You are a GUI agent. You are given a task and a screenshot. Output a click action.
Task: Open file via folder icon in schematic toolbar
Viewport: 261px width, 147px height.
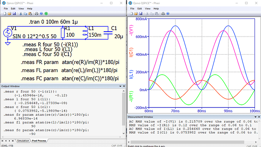9,14
